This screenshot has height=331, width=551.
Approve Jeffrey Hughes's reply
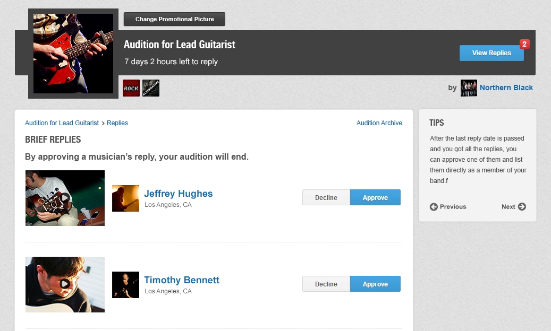coord(375,197)
